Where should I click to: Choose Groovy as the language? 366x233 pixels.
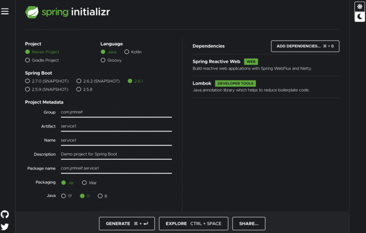pyautogui.click(x=103, y=60)
